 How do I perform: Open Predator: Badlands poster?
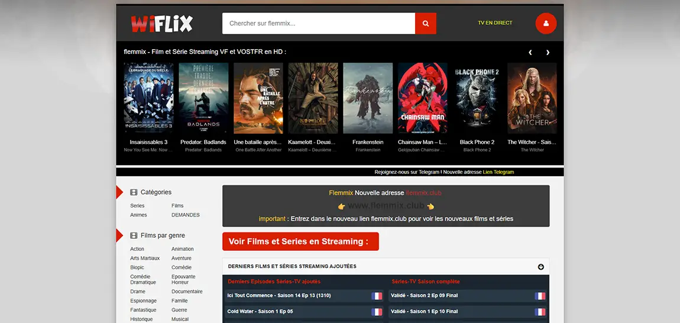203,98
